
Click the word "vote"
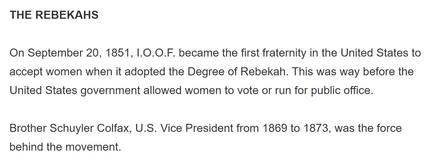point(248,90)
